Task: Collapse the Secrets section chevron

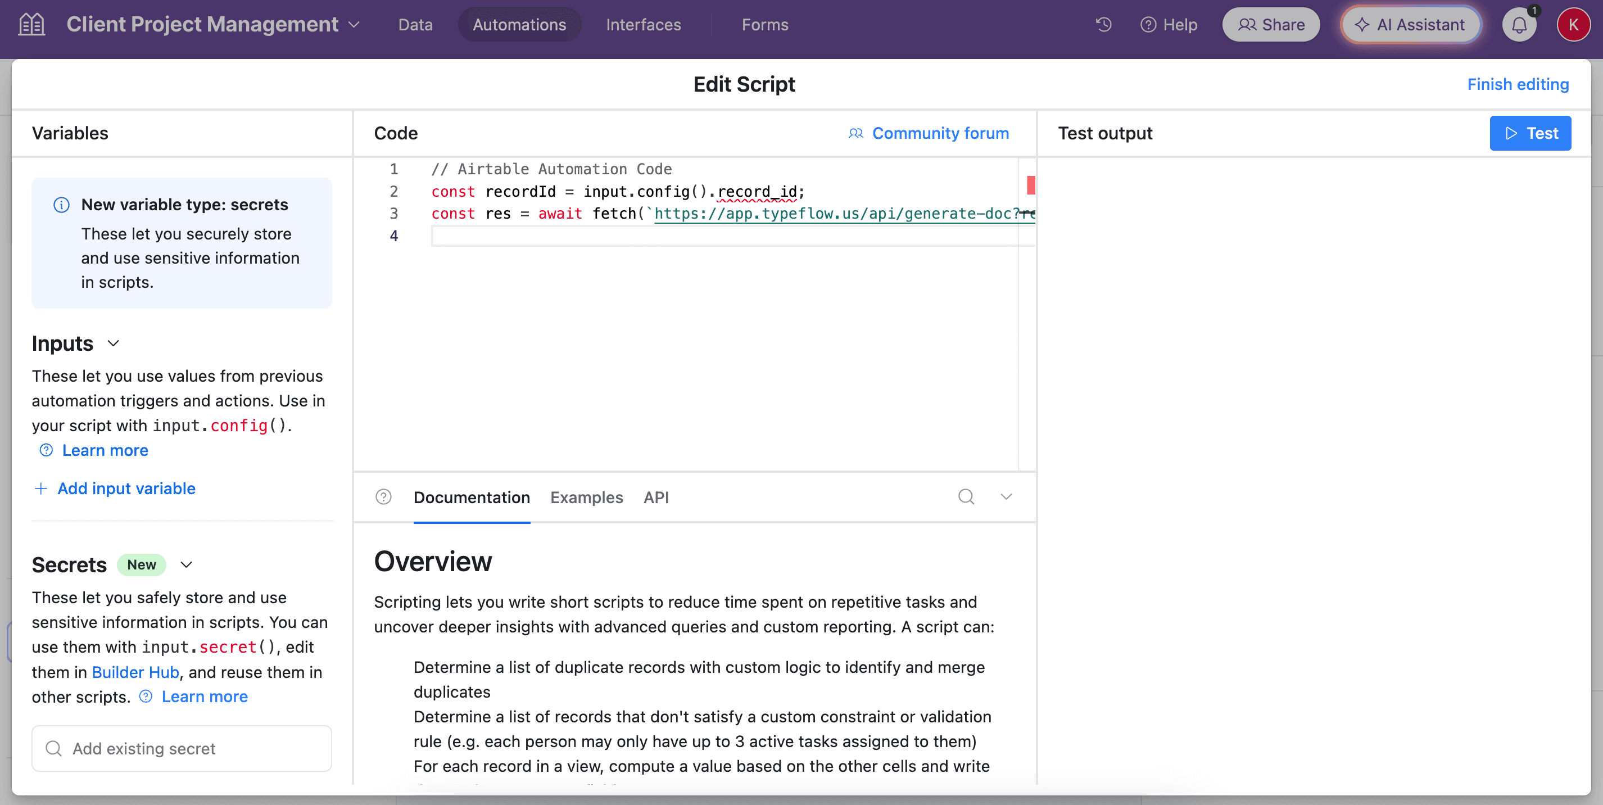Action: pos(186,565)
